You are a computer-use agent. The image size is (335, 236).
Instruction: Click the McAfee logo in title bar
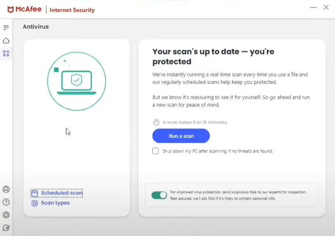click(x=25, y=10)
